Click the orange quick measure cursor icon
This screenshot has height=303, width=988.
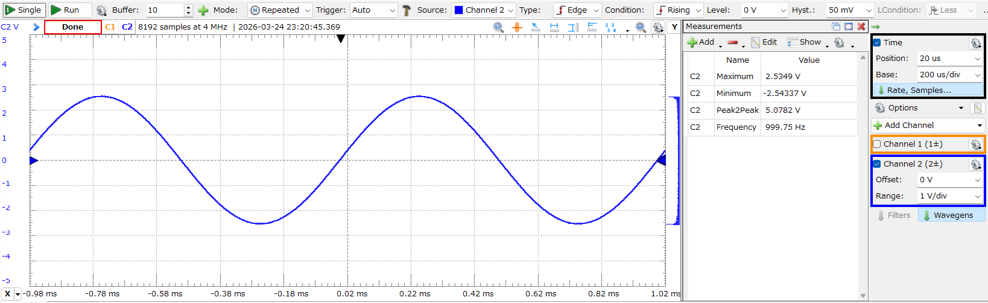(517, 27)
